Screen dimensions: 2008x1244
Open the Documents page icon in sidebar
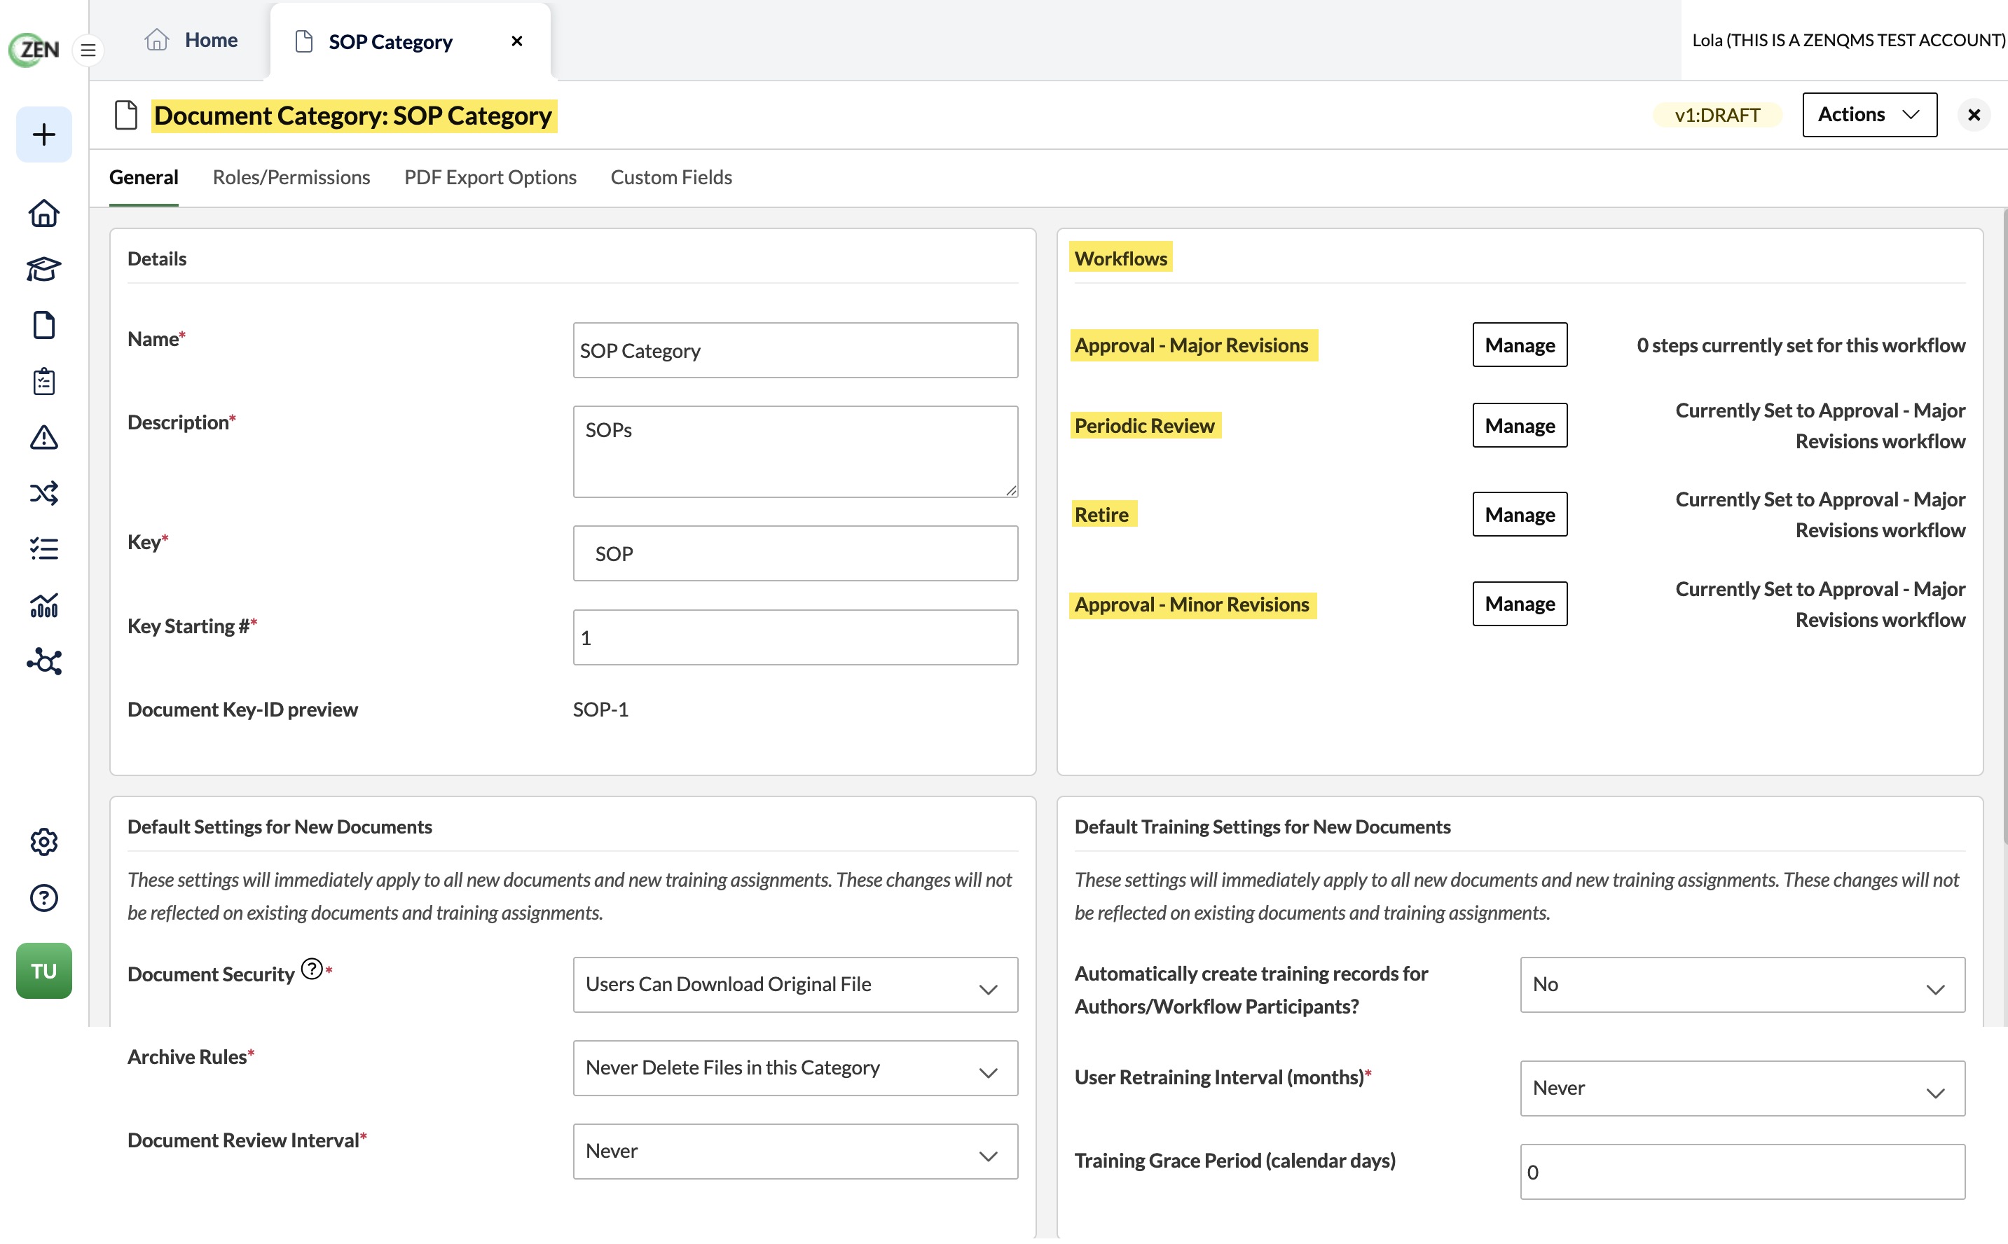tap(43, 325)
